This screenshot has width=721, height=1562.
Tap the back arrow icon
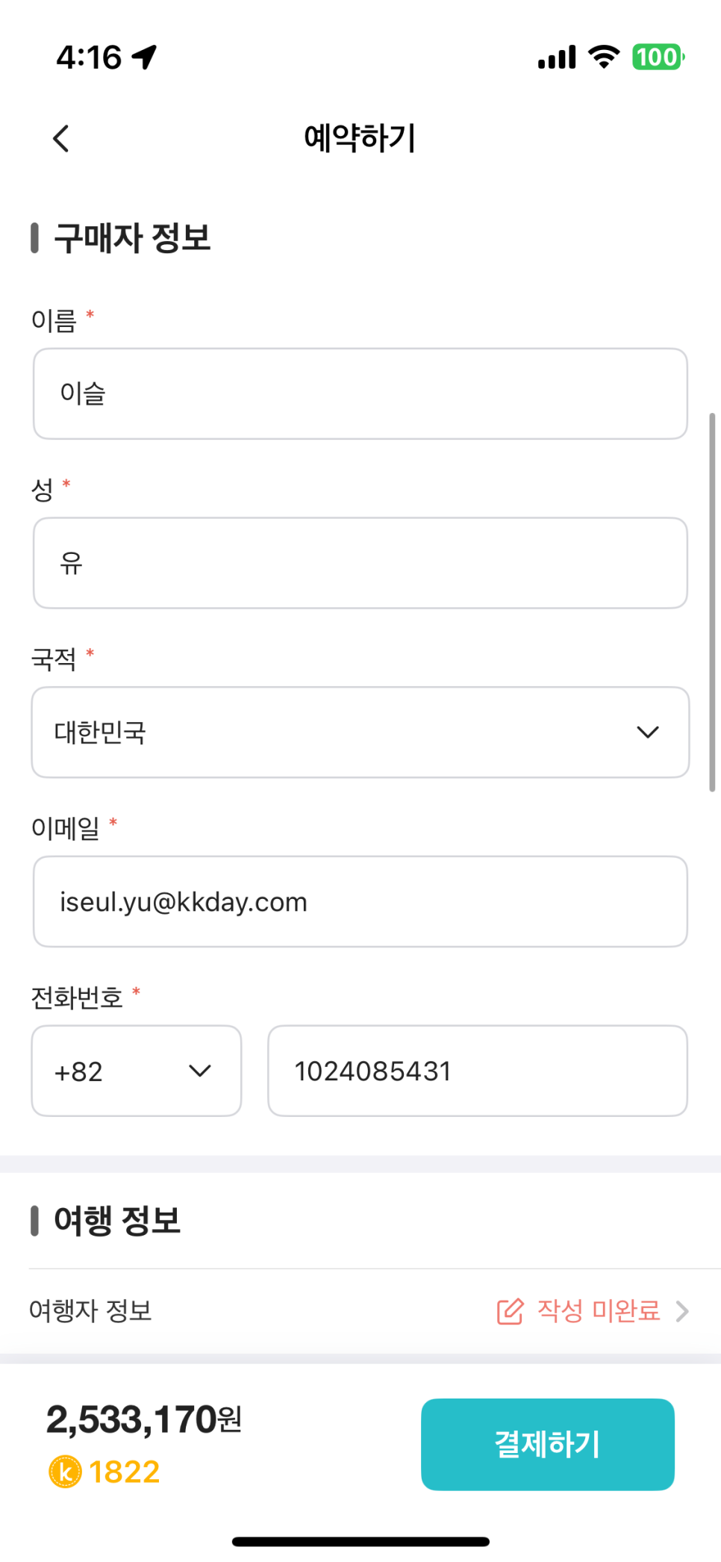[x=61, y=138]
